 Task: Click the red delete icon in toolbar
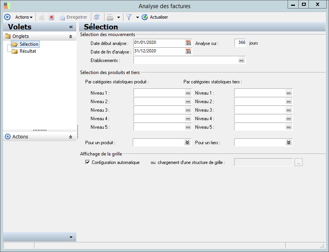(x=51, y=17)
